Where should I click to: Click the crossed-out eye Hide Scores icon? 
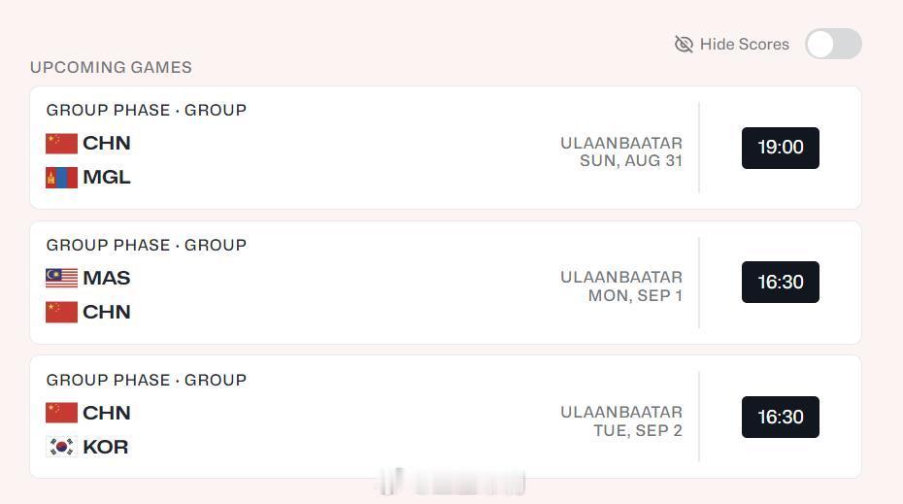(x=684, y=44)
